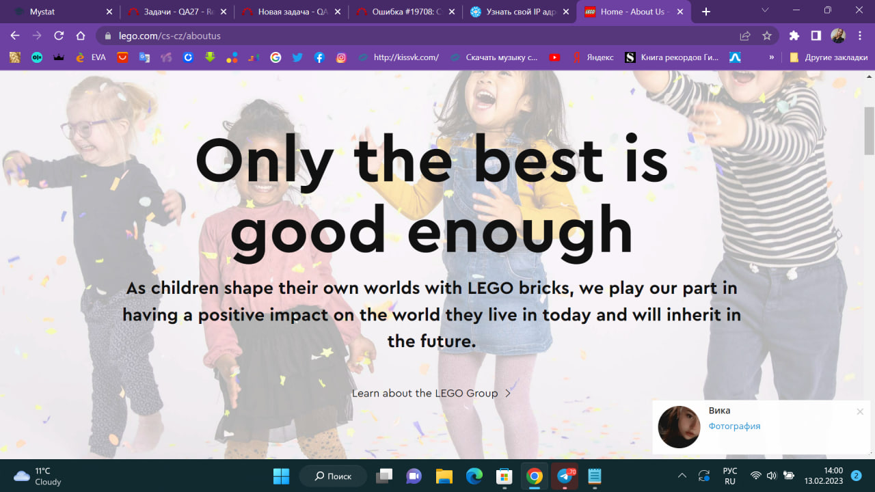Image resolution: width=875 pixels, height=492 pixels.
Task: Click the page vertical scrollbar thumb
Action: coord(869,130)
